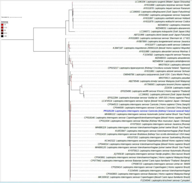Select leaf CP044513 interrogans serovar Canicola

[149, 105]
